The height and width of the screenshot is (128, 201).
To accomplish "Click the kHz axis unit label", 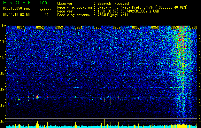I will [3, 26].
